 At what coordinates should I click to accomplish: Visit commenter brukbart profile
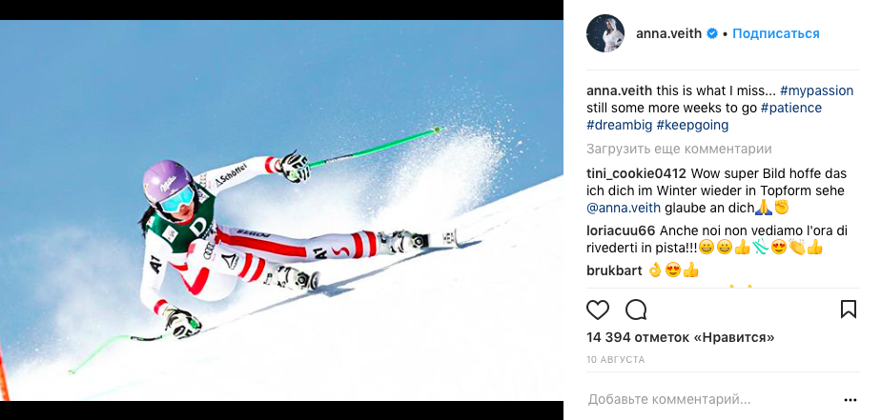click(x=614, y=270)
